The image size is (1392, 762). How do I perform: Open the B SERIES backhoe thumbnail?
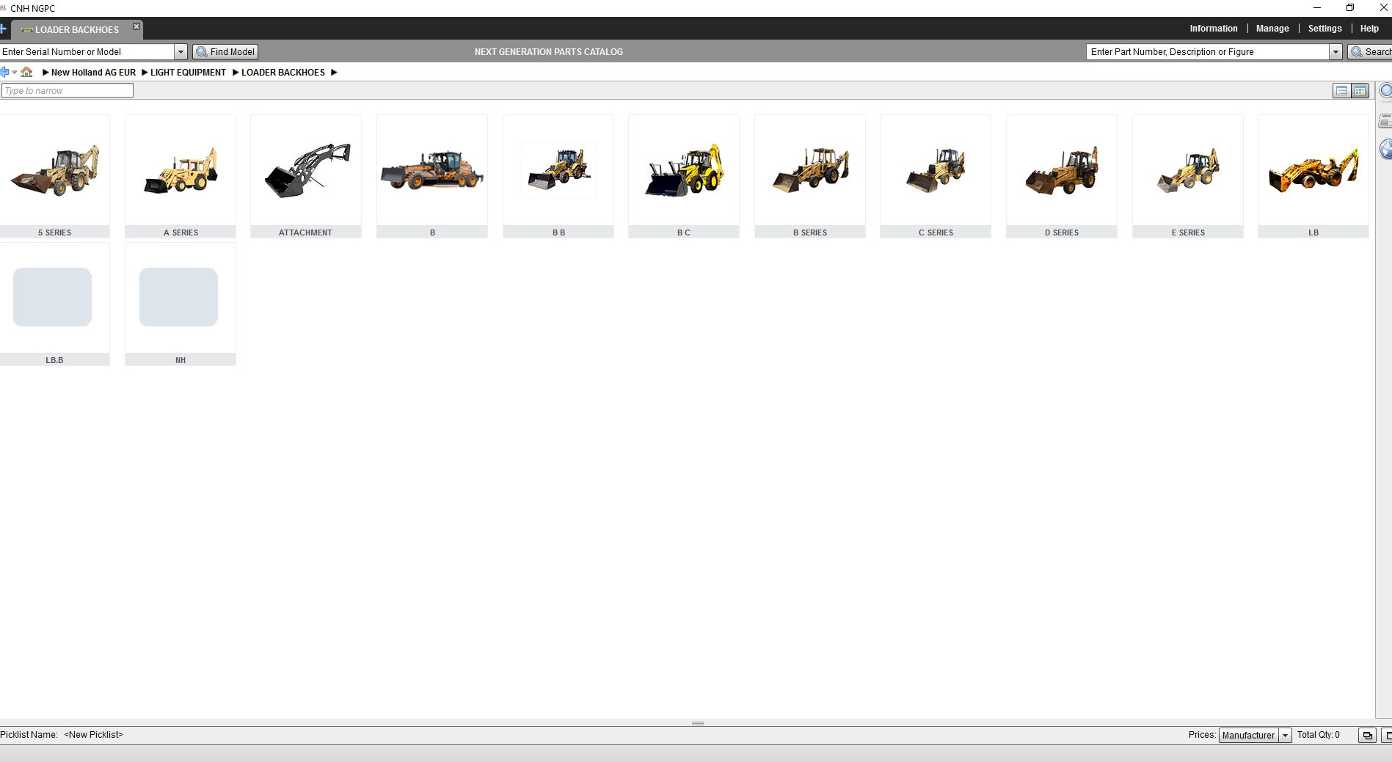[810, 172]
